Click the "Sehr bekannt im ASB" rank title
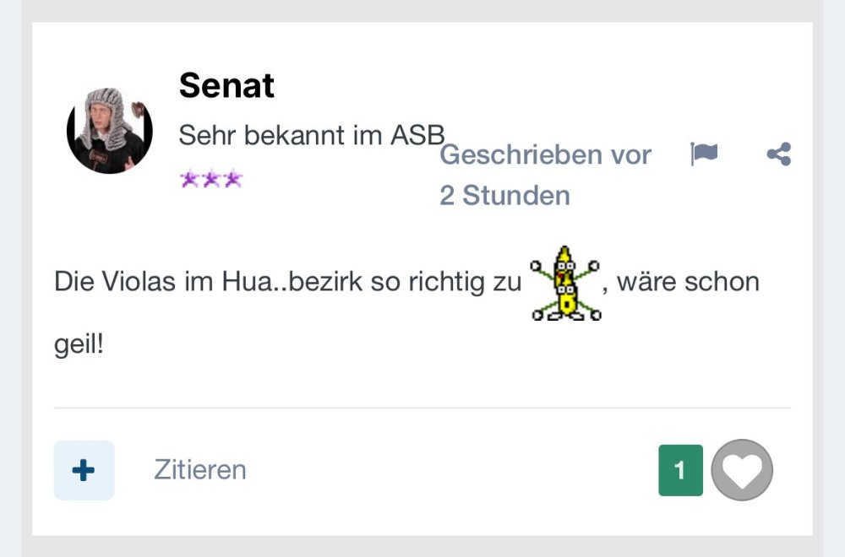This screenshot has width=845, height=557. click(x=311, y=135)
